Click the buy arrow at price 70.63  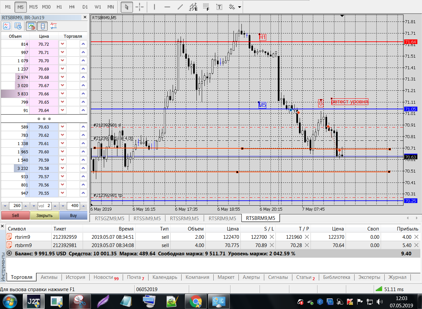click(x=83, y=127)
